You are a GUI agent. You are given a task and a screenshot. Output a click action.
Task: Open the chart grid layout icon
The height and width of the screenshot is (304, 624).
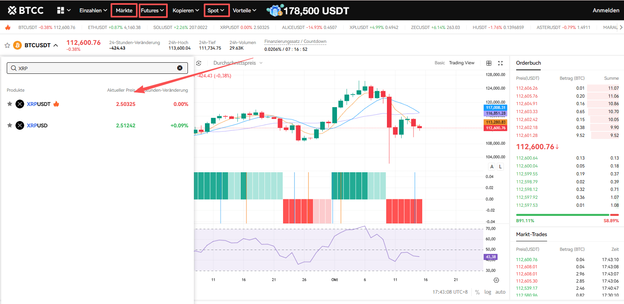pos(489,63)
